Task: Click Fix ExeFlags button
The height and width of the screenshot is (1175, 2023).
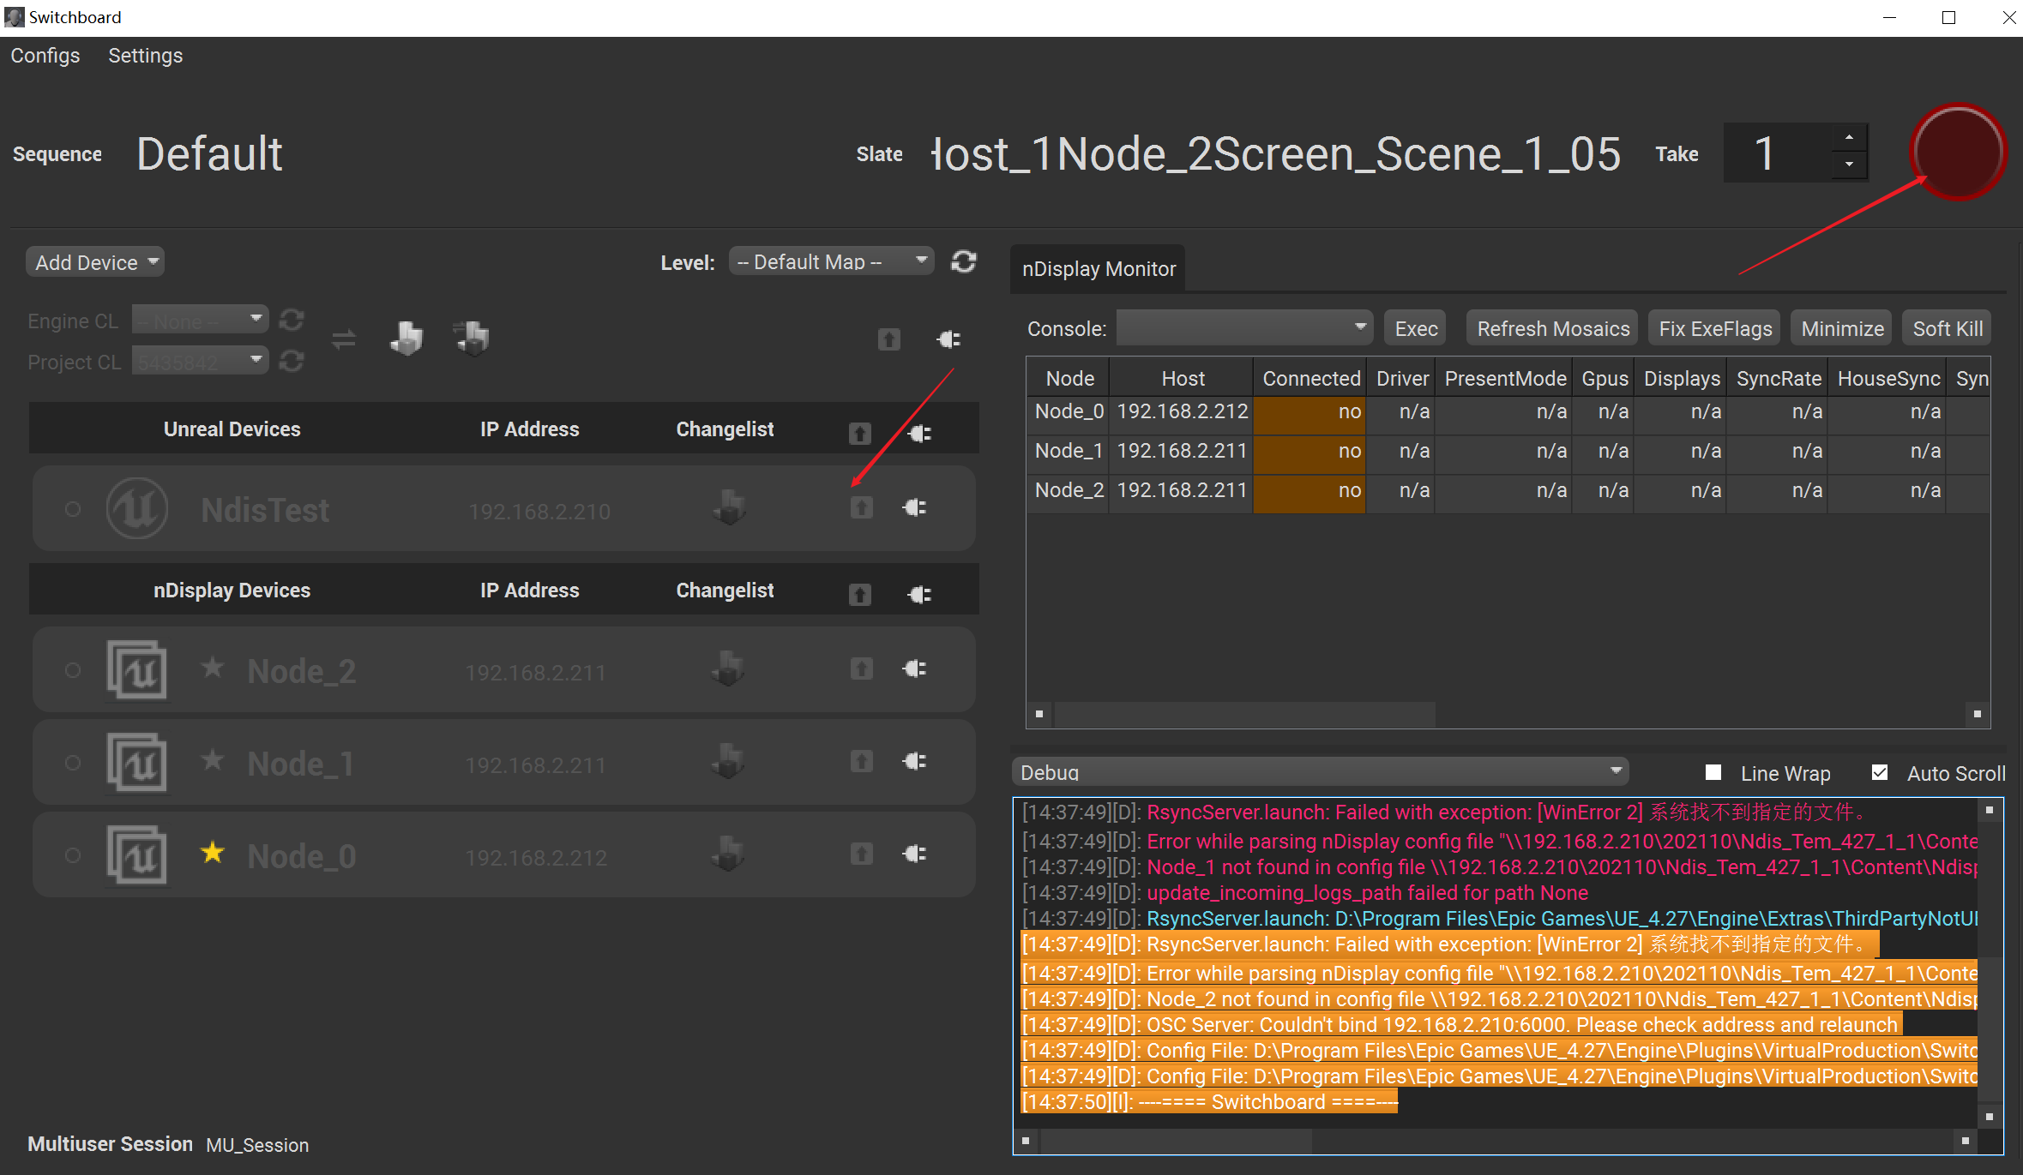Action: click(x=1715, y=328)
